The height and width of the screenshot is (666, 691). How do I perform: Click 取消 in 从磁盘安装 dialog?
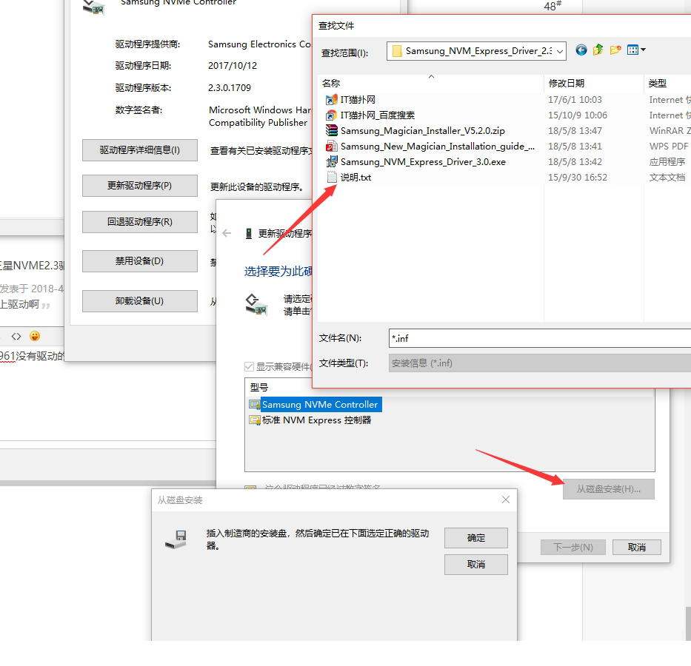click(x=476, y=565)
